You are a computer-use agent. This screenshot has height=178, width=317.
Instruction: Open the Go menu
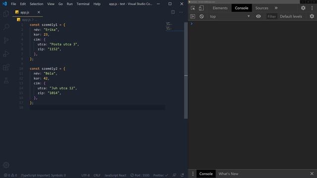point(60,4)
